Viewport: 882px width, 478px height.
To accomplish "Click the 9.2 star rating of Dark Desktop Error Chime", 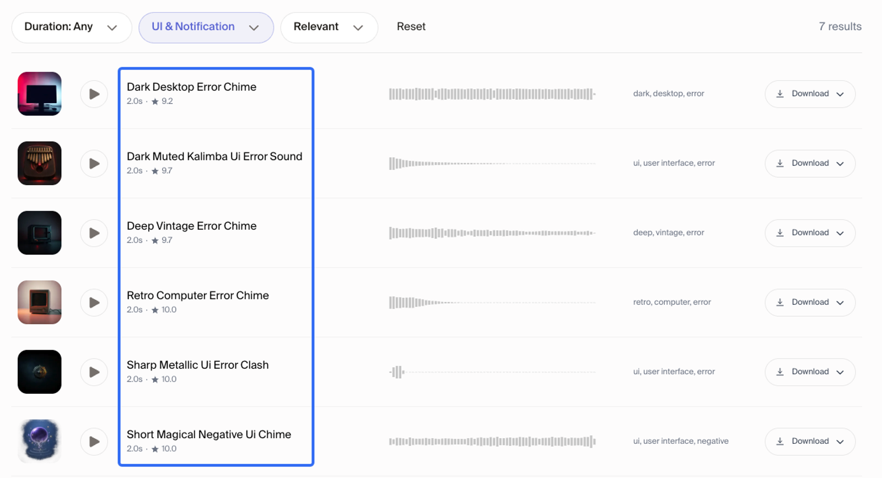I will point(162,101).
